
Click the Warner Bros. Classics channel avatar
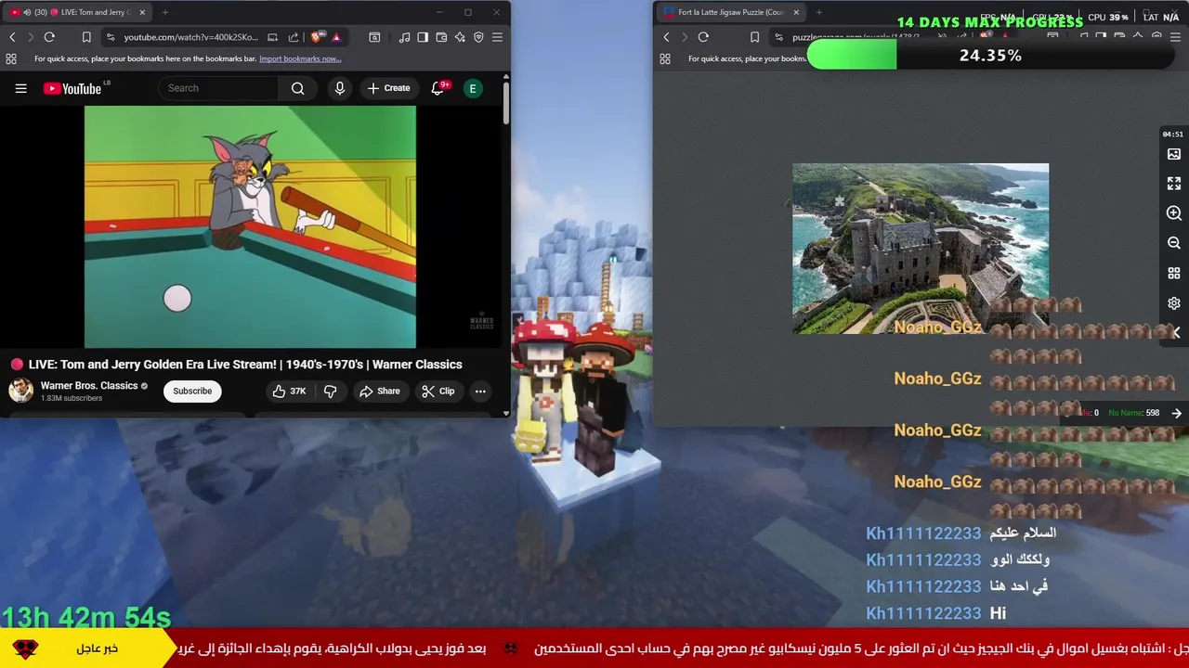click(x=21, y=391)
